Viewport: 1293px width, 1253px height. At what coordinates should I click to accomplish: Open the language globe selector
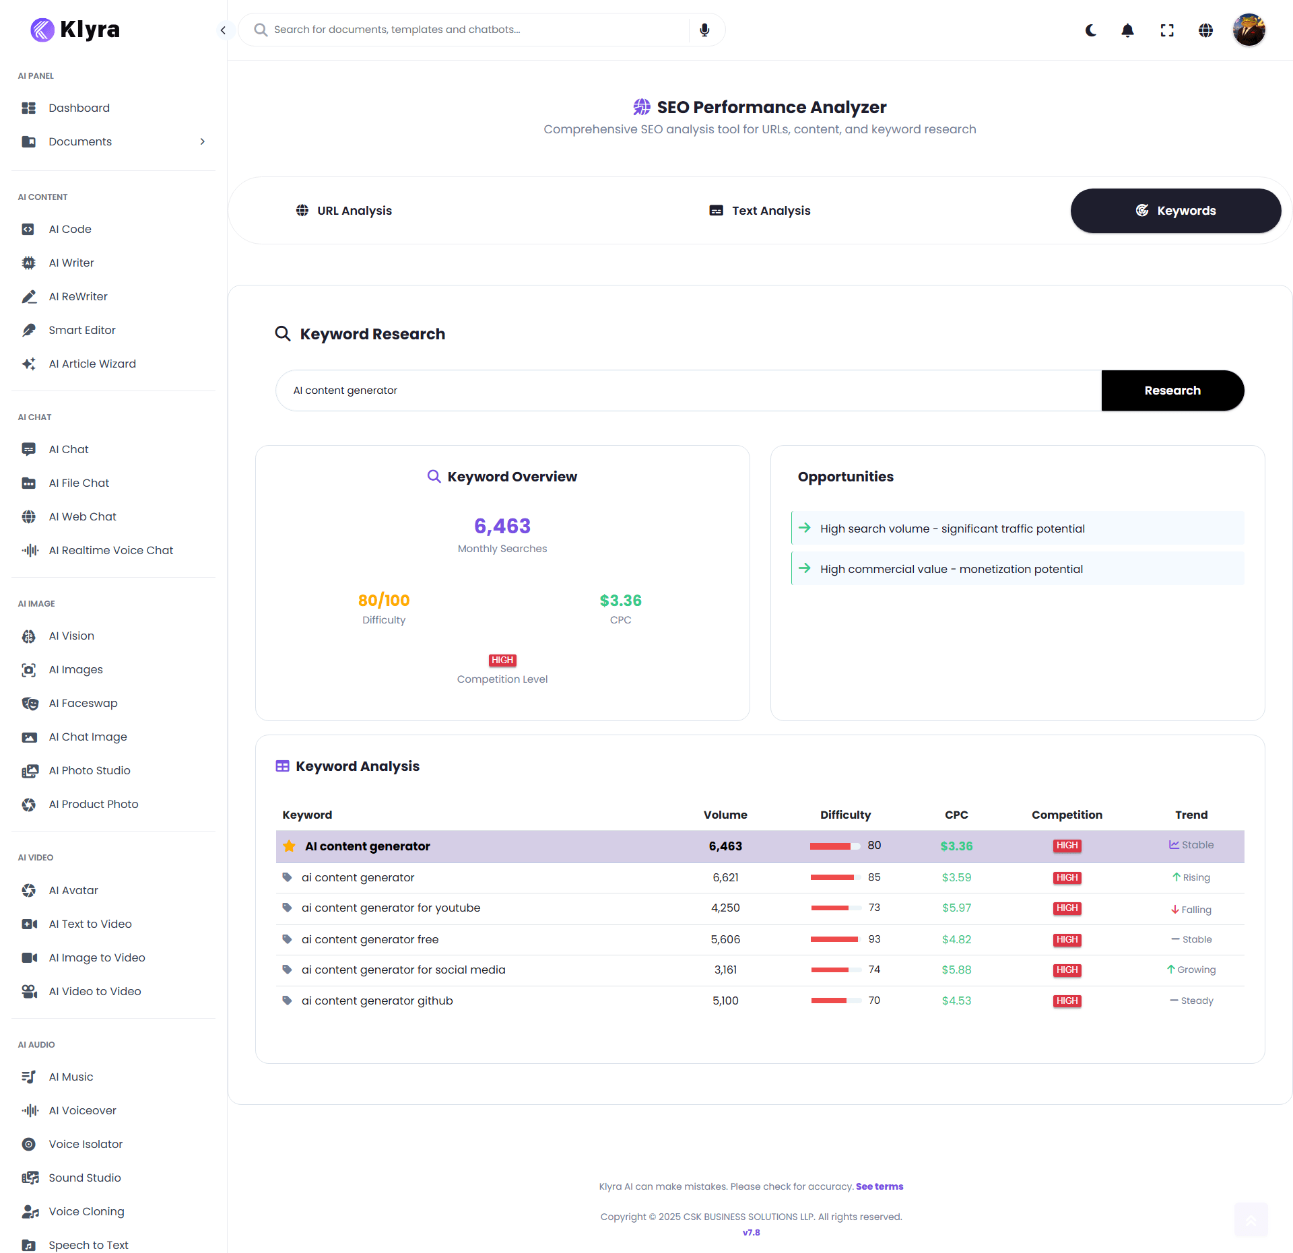click(1205, 30)
